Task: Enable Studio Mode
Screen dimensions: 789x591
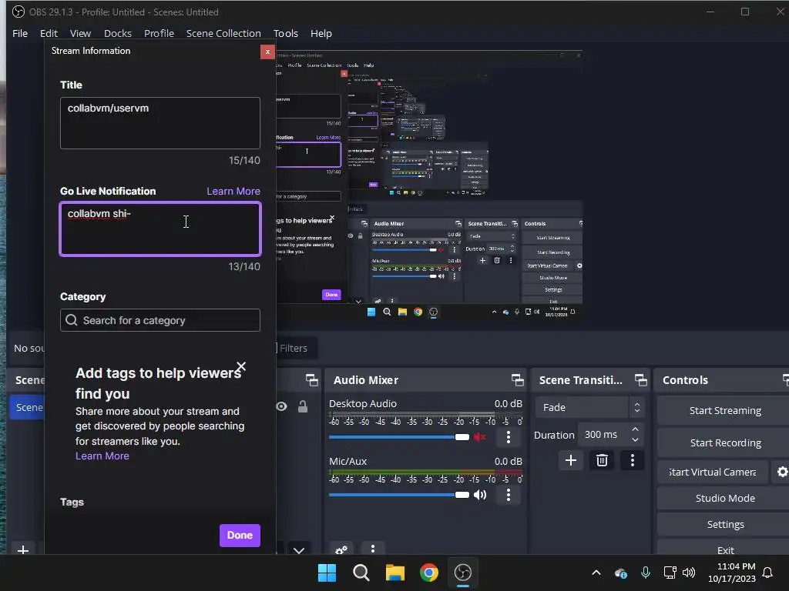Action: coord(725,498)
